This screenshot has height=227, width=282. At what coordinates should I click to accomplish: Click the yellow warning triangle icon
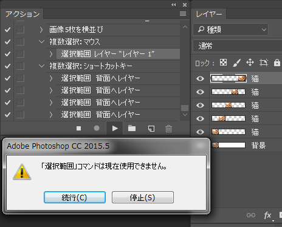(x=22, y=172)
